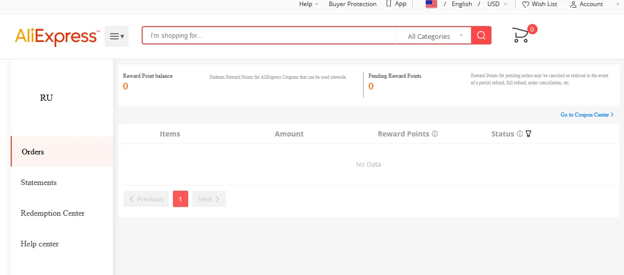The width and height of the screenshot is (624, 275).
Task: Click the Amount column header
Action: [289, 134]
